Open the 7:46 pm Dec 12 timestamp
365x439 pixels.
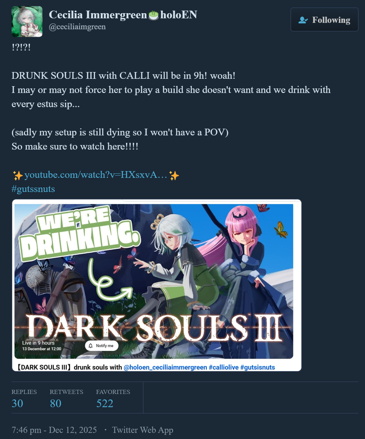tap(54, 430)
